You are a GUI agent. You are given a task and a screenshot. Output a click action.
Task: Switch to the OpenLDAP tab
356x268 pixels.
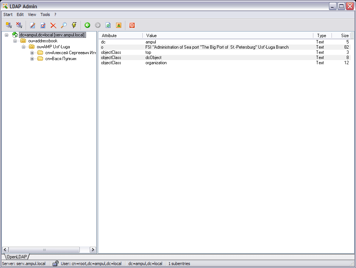16,257
